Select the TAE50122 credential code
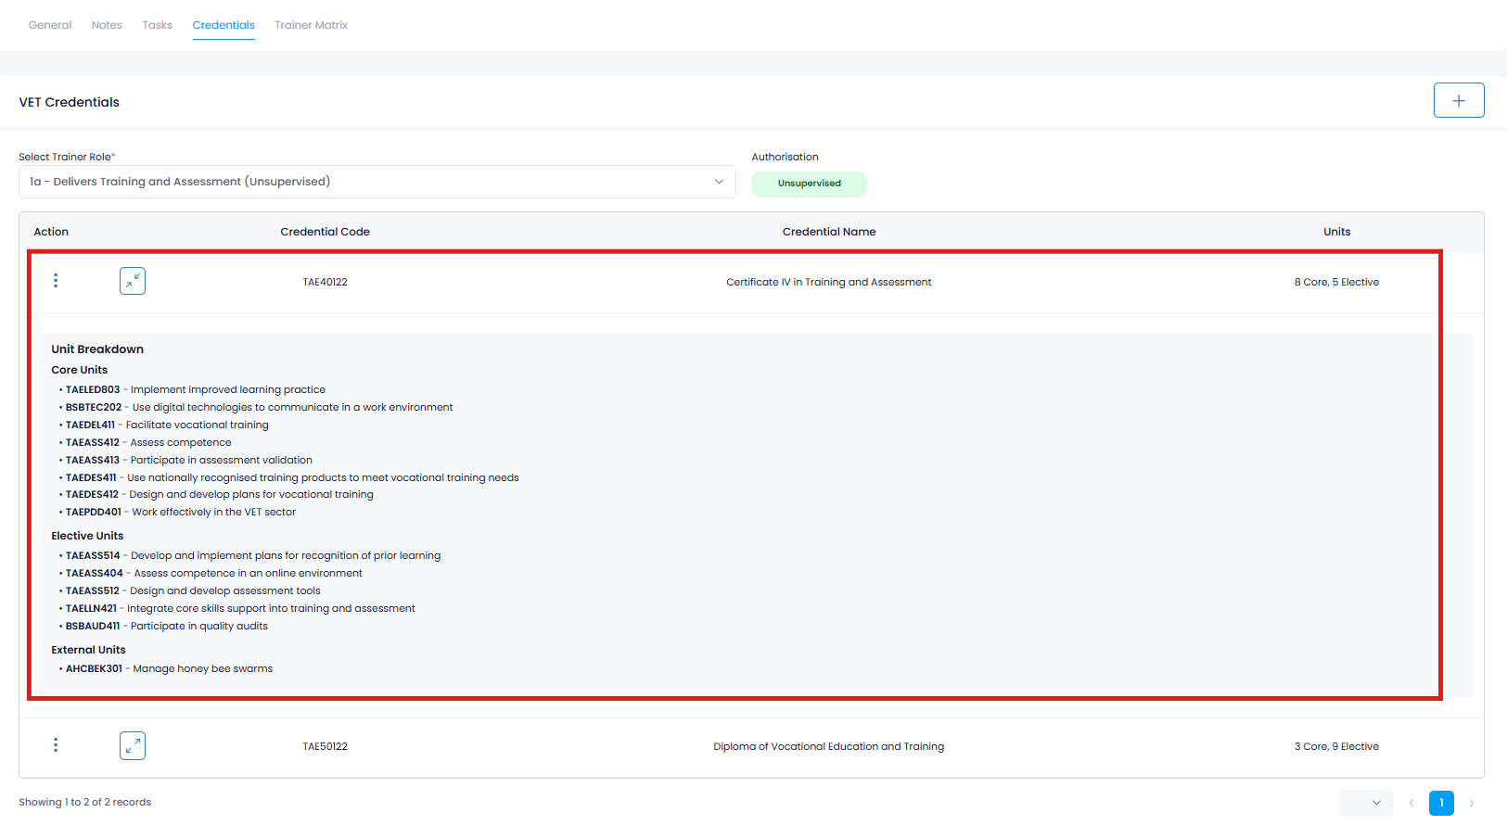 325,746
